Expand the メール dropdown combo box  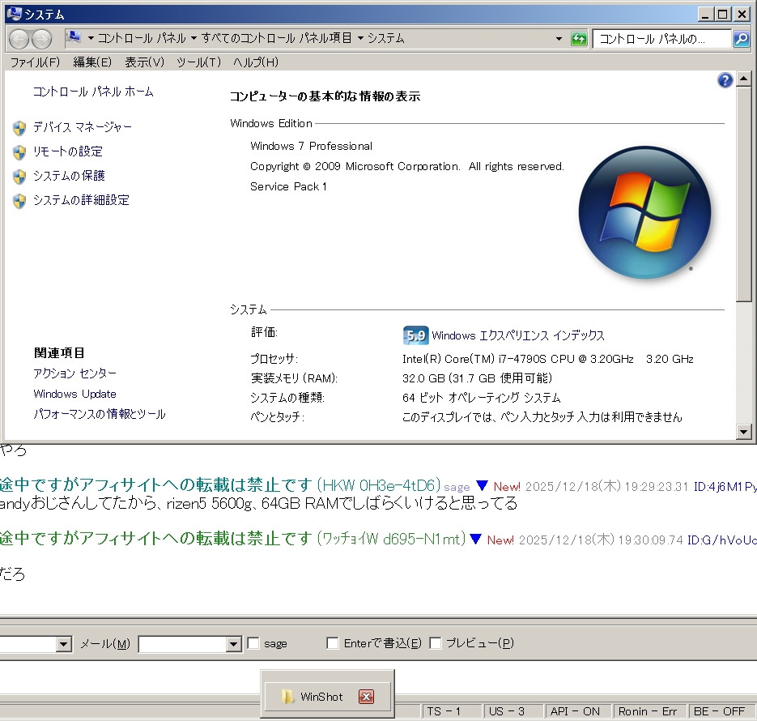tap(233, 644)
